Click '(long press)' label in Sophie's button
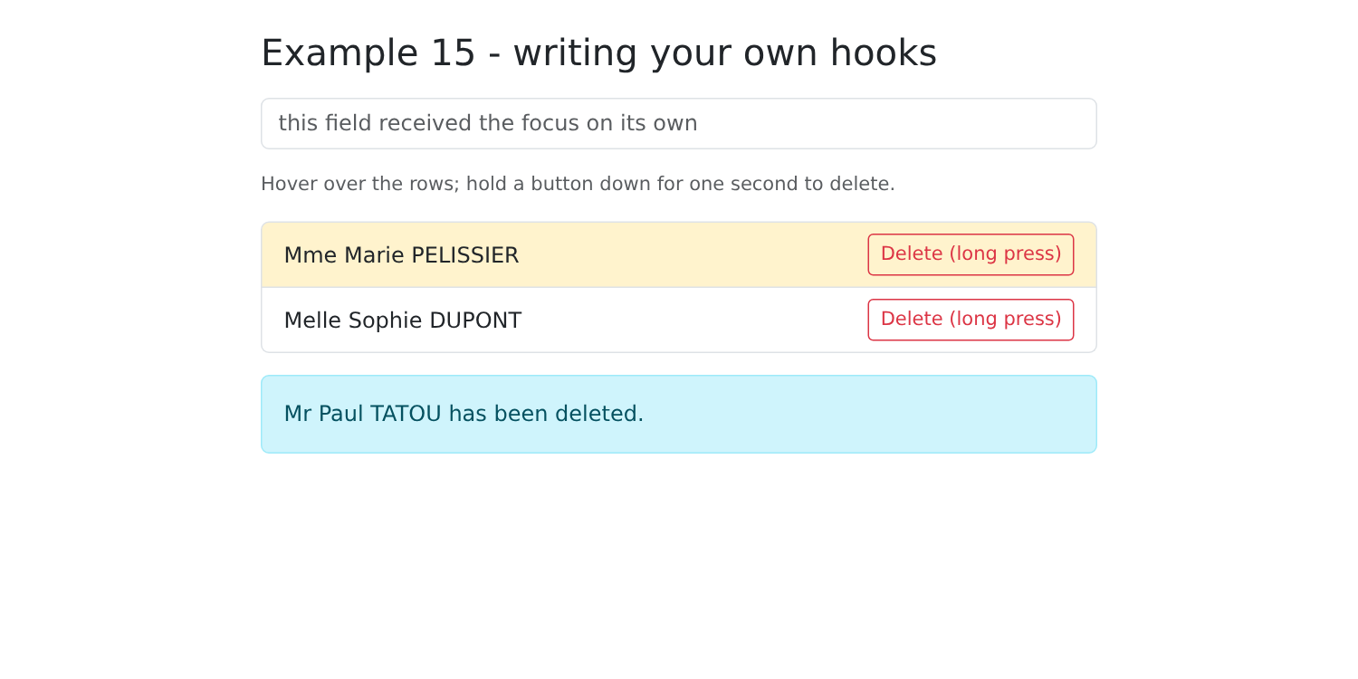 [x=1005, y=319]
